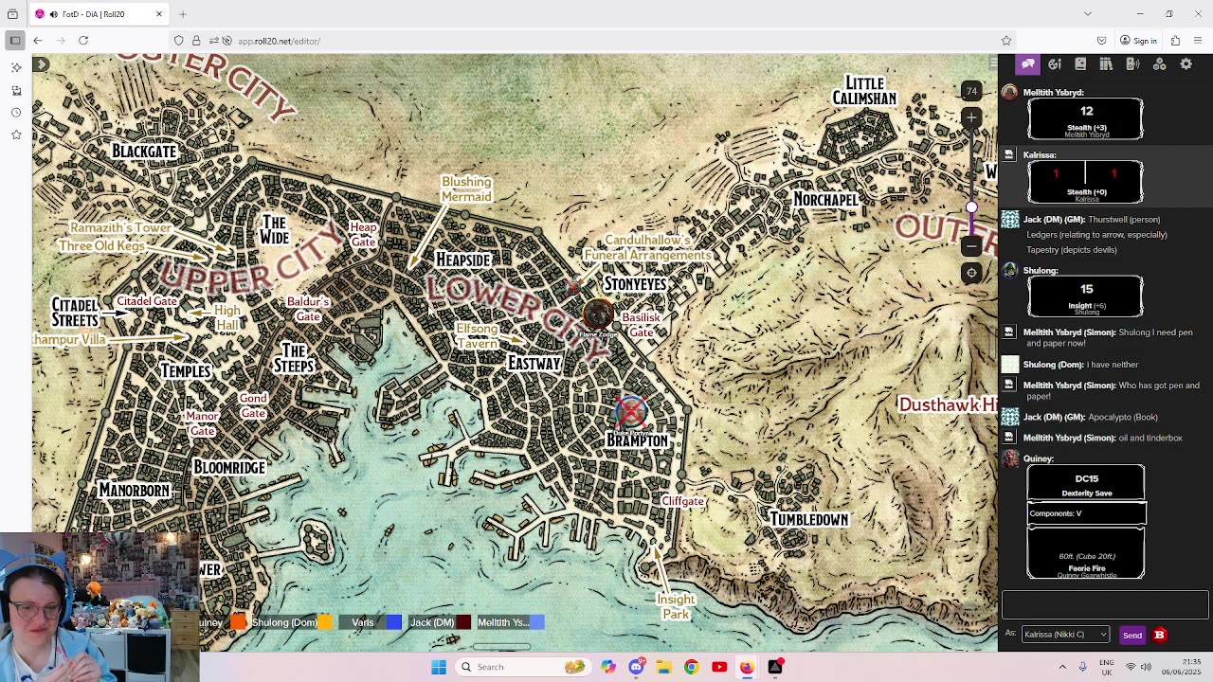This screenshot has height=682, width=1213.
Task: Click the DC15 Dexterity Save text
Action: [1086, 485]
